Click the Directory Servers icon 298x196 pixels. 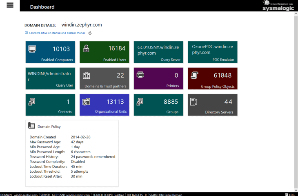[x=194, y=102]
